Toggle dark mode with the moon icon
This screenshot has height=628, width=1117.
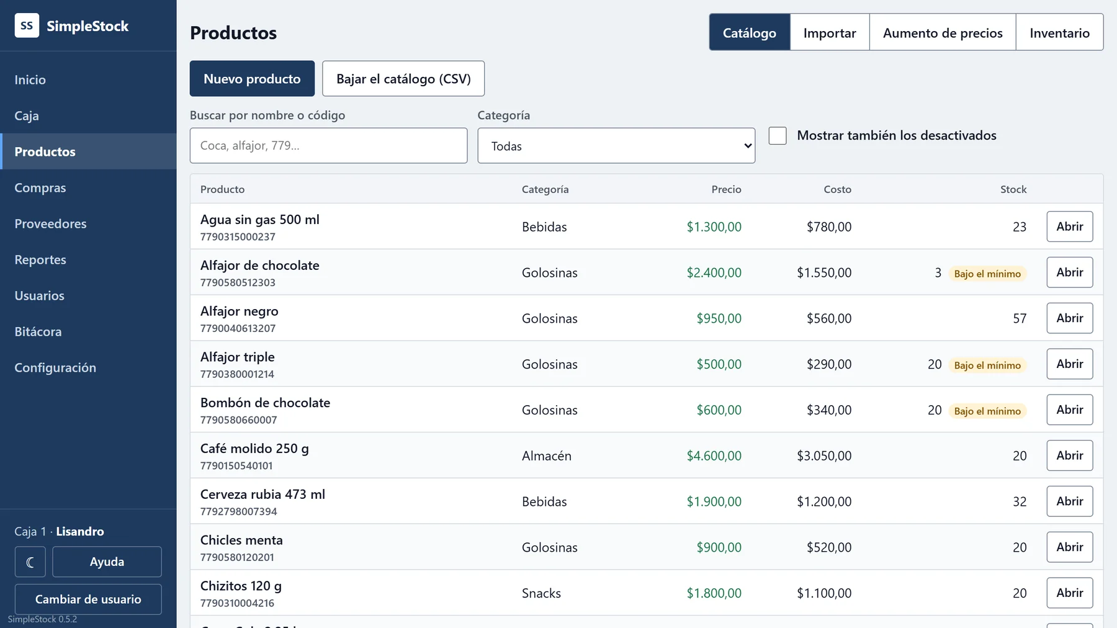pyautogui.click(x=30, y=562)
